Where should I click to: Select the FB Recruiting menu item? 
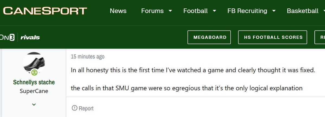[x=247, y=11]
